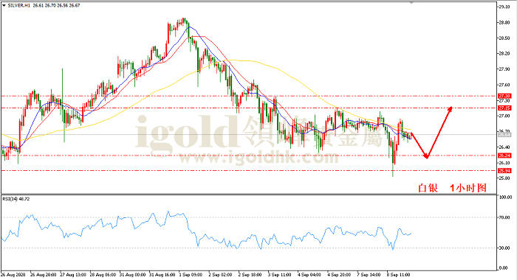
Task: Select the 白银 1小时图 red annotation text
Action: [452, 188]
